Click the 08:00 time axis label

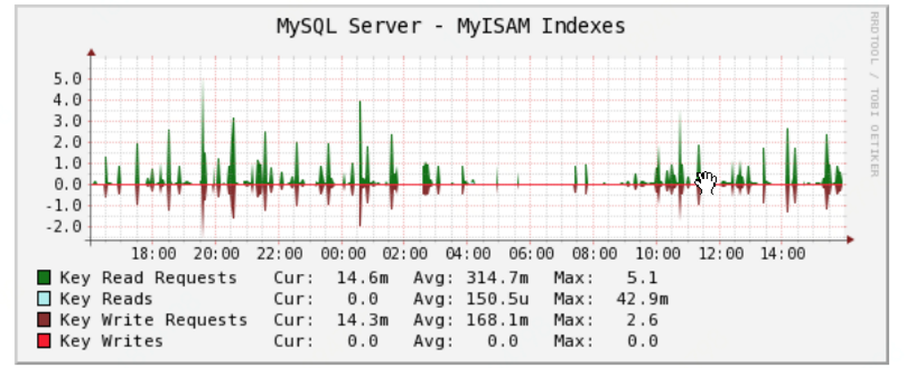tap(595, 254)
